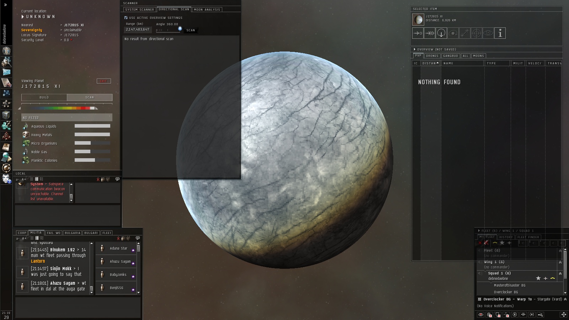This screenshot has width=569, height=320.
Task: Expand the Neocom with the double arrow
Action: pyautogui.click(x=5, y=5)
